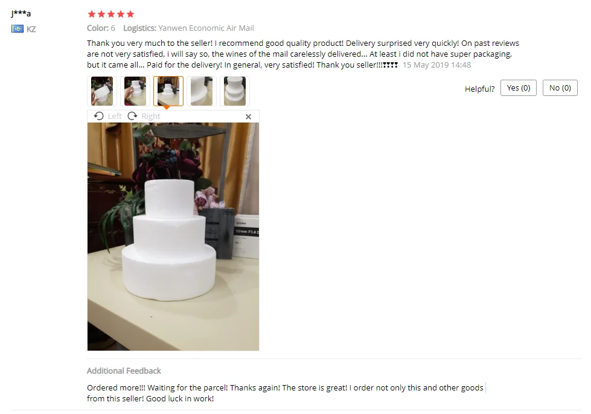The width and height of the screenshot is (591, 414).
Task: Mark review unhelpful with No (0)
Action: coord(560,88)
